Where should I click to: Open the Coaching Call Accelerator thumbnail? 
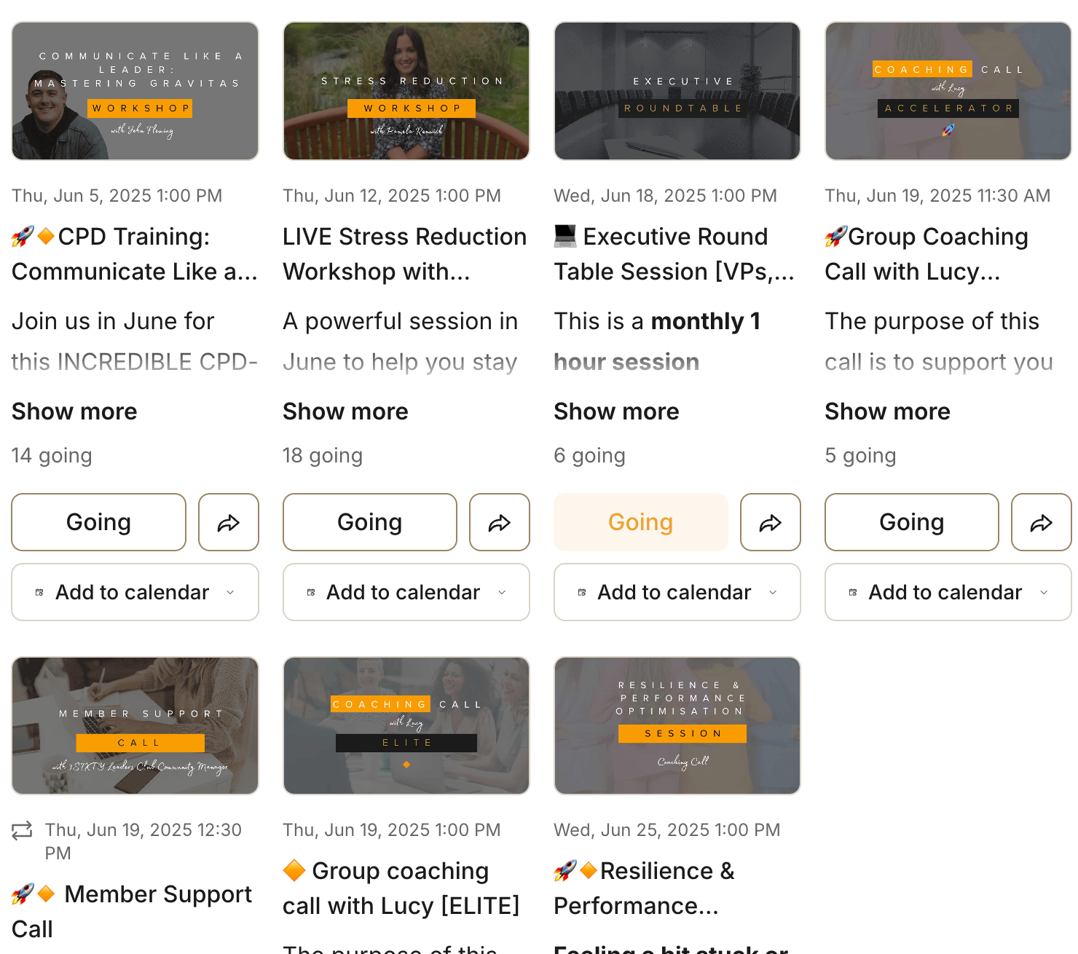pos(948,91)
